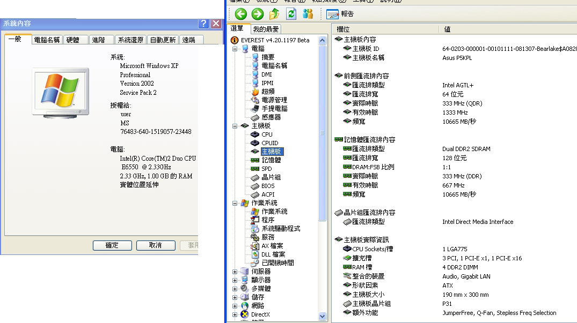
Task: Open the 已開機時間 uptime tree item
Action: (x=278, y=263)
